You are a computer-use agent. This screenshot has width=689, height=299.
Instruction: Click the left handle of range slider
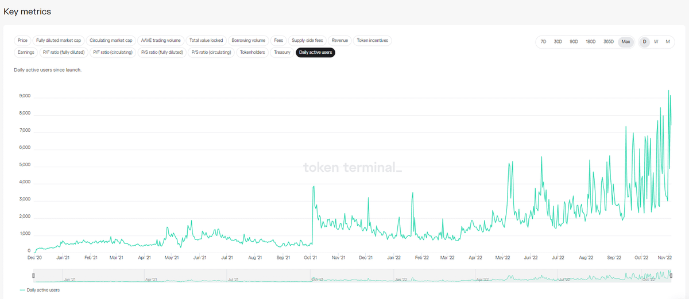point(33,276)
